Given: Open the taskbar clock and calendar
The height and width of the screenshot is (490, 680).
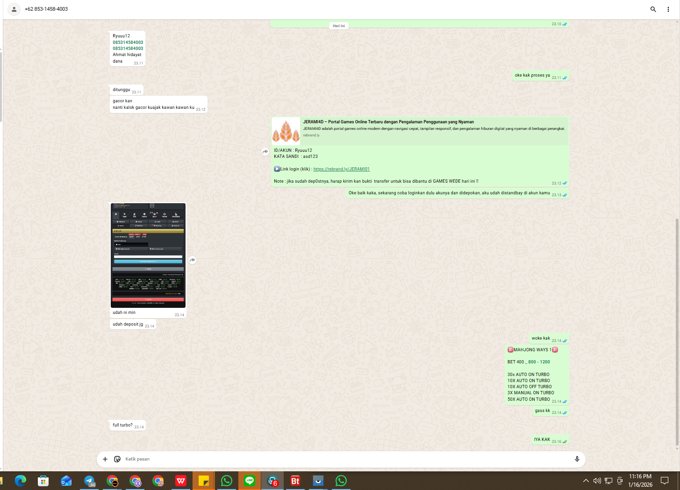Looking at the screenshot, I should click(640, 481).
